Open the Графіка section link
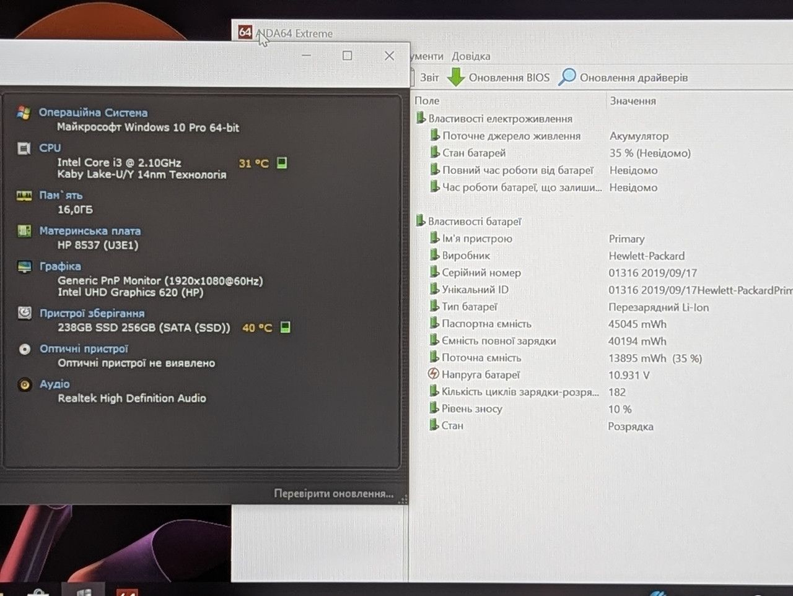The width and height of the screenshot is (793, 596). pos(60,266)
